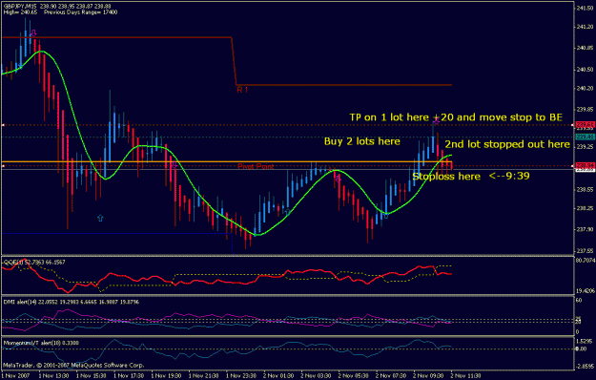This screenshot has width=596, height=380.
Task: Click the 60 value on DMI scale
Action: [579, 301]
